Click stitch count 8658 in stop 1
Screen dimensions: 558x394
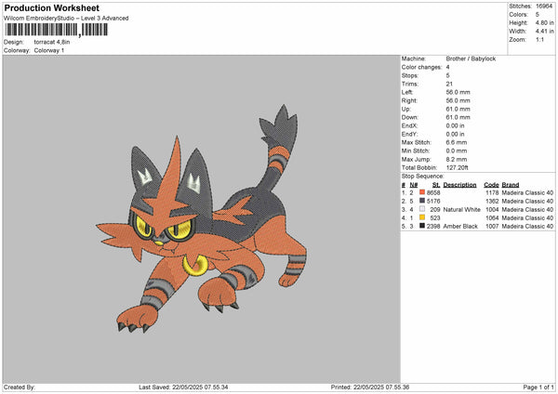click(x=433, y=192)
